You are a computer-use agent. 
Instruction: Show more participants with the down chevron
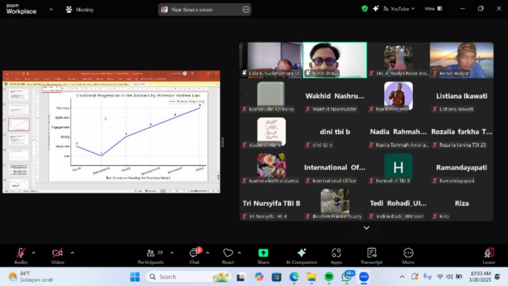[367, 228]
